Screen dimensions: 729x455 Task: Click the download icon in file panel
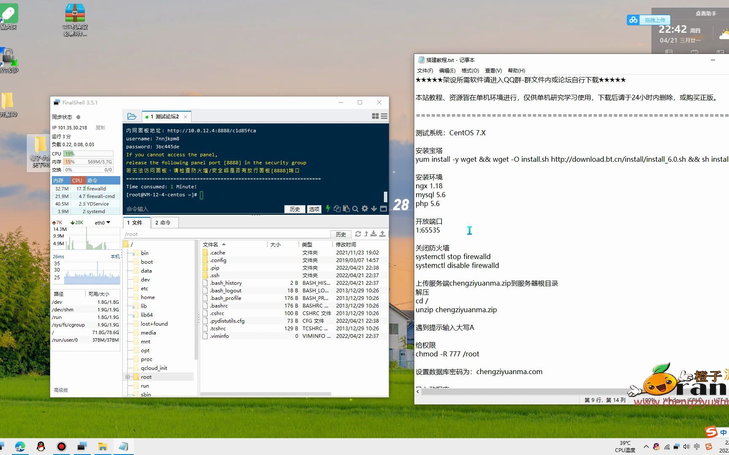click(x=374, y=234)
